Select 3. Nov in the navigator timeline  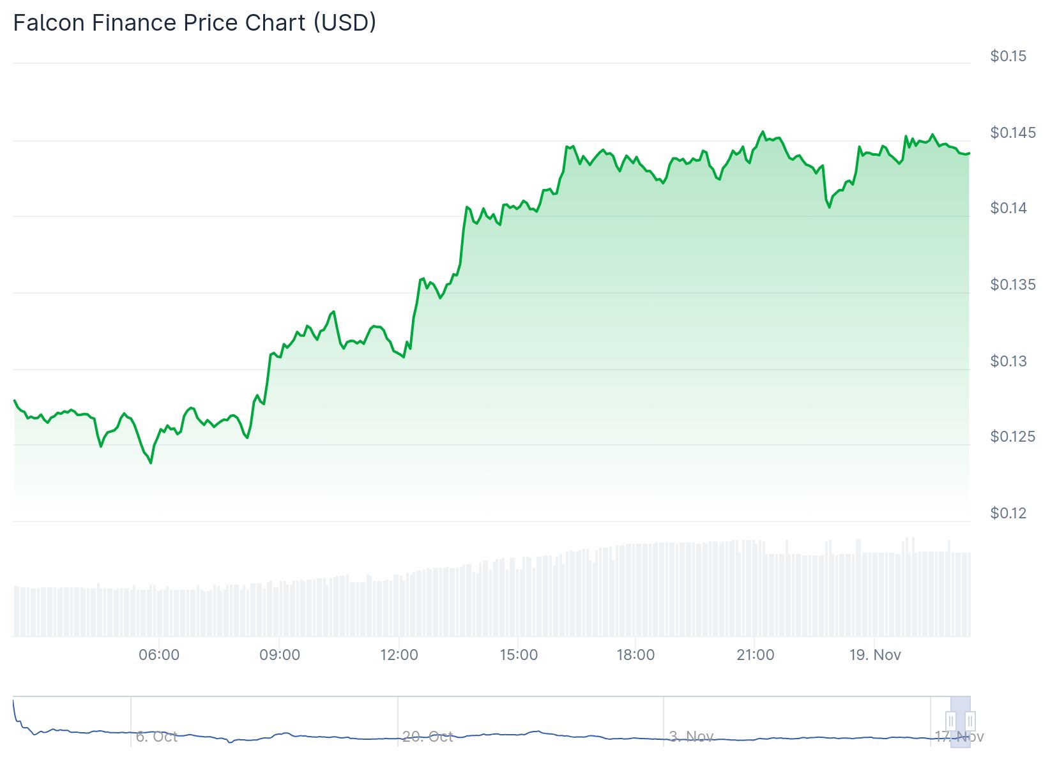tap(691, 737)
